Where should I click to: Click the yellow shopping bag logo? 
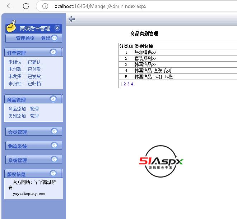(11, 26)
